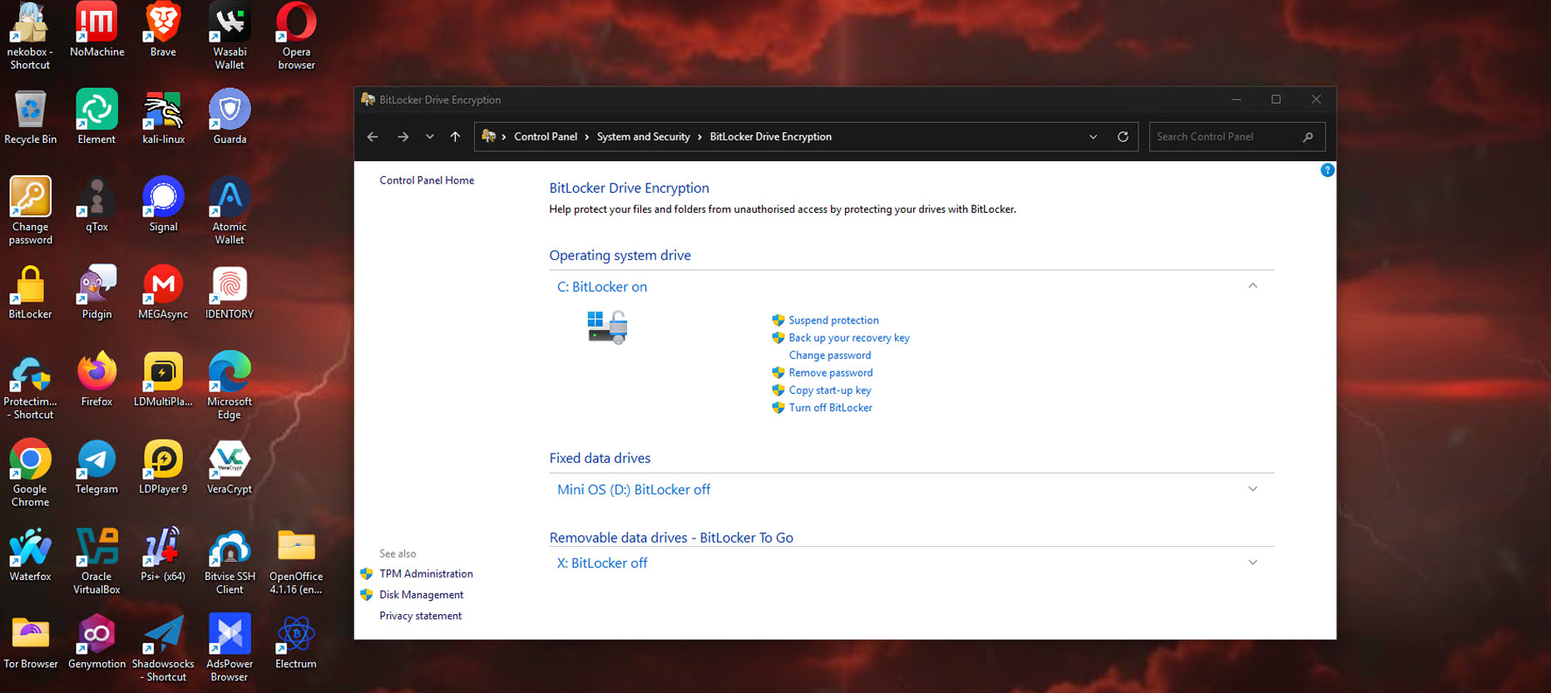1551x693 pixels.
Task: Select the Oracle VirtualBox desktop icon
Action: [96, 561]
